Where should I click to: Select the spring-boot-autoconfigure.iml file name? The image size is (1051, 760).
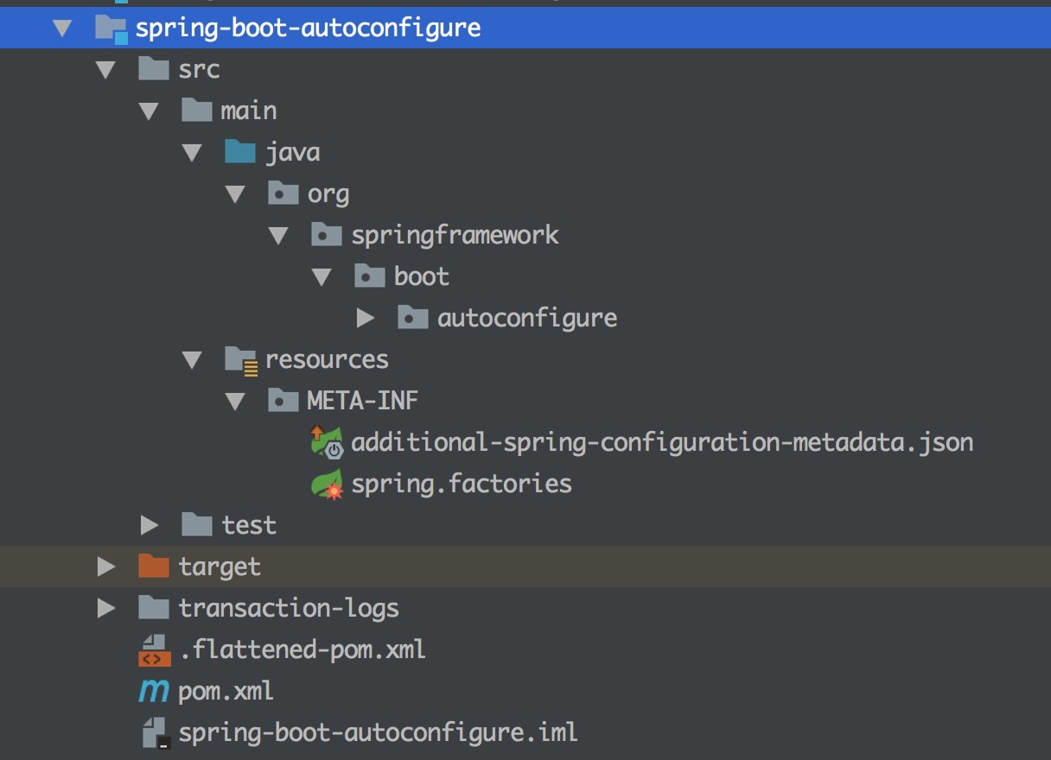(378, 733)
